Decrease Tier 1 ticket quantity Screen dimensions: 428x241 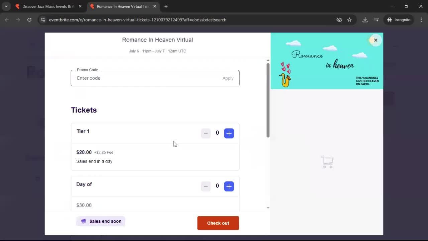pos(206,133)
